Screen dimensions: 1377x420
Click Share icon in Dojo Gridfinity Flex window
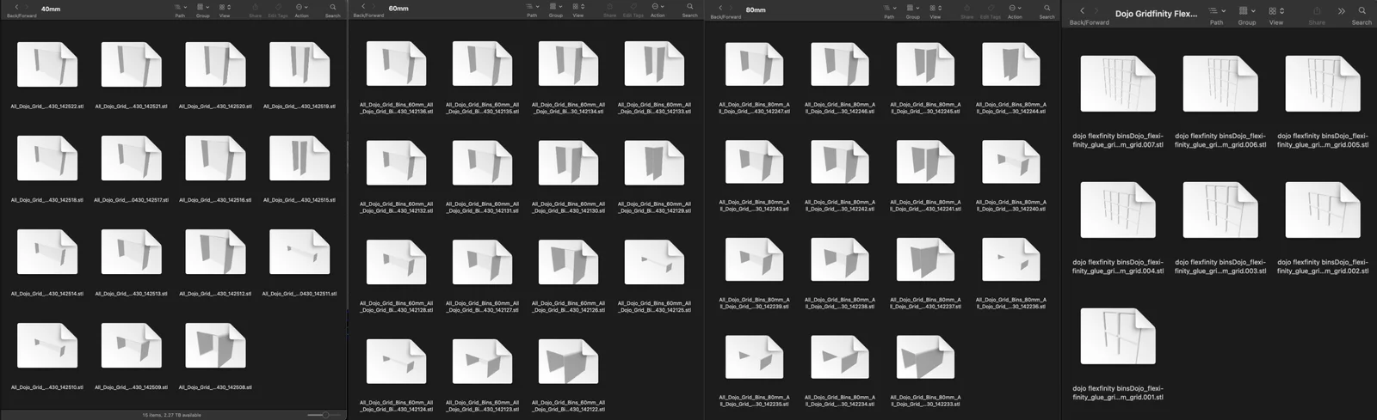click(x=1317, y=12)
